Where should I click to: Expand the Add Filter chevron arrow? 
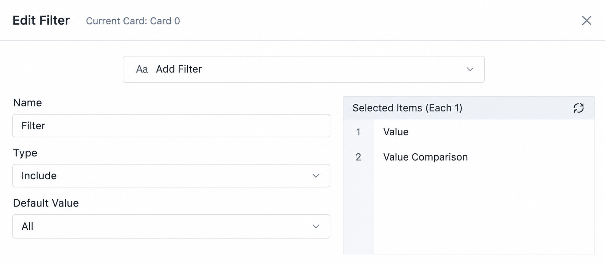470,69
